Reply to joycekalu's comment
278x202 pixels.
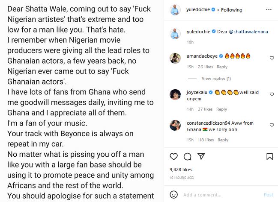(221, 109)
